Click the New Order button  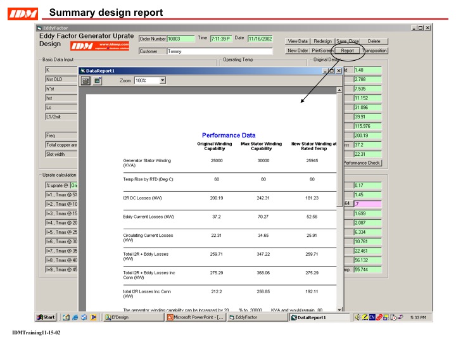(298, 51)
